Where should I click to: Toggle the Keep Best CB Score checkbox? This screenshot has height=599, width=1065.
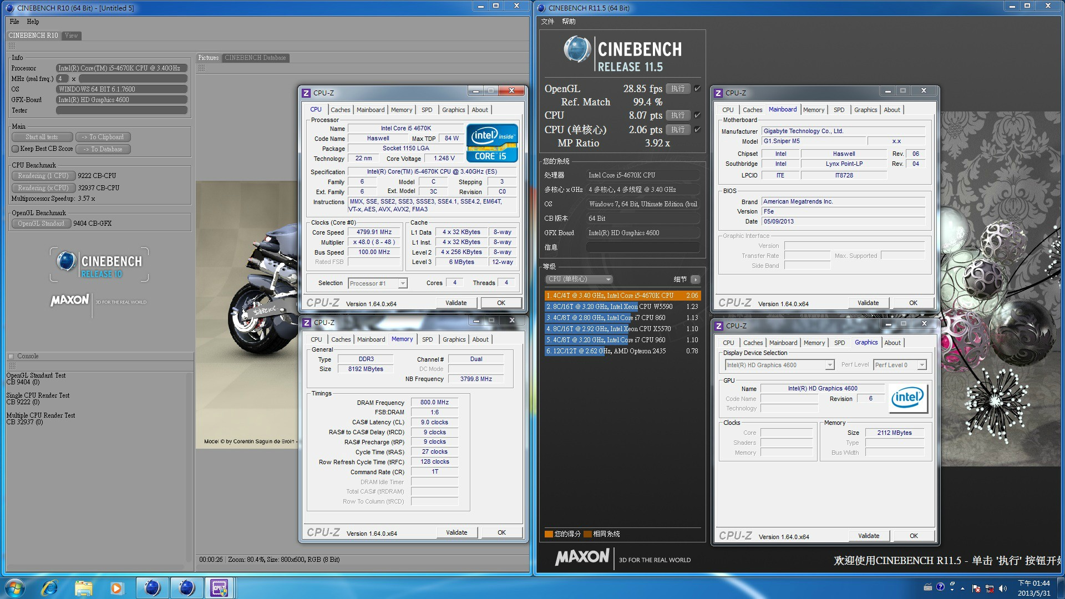click(x=16, y=149)
